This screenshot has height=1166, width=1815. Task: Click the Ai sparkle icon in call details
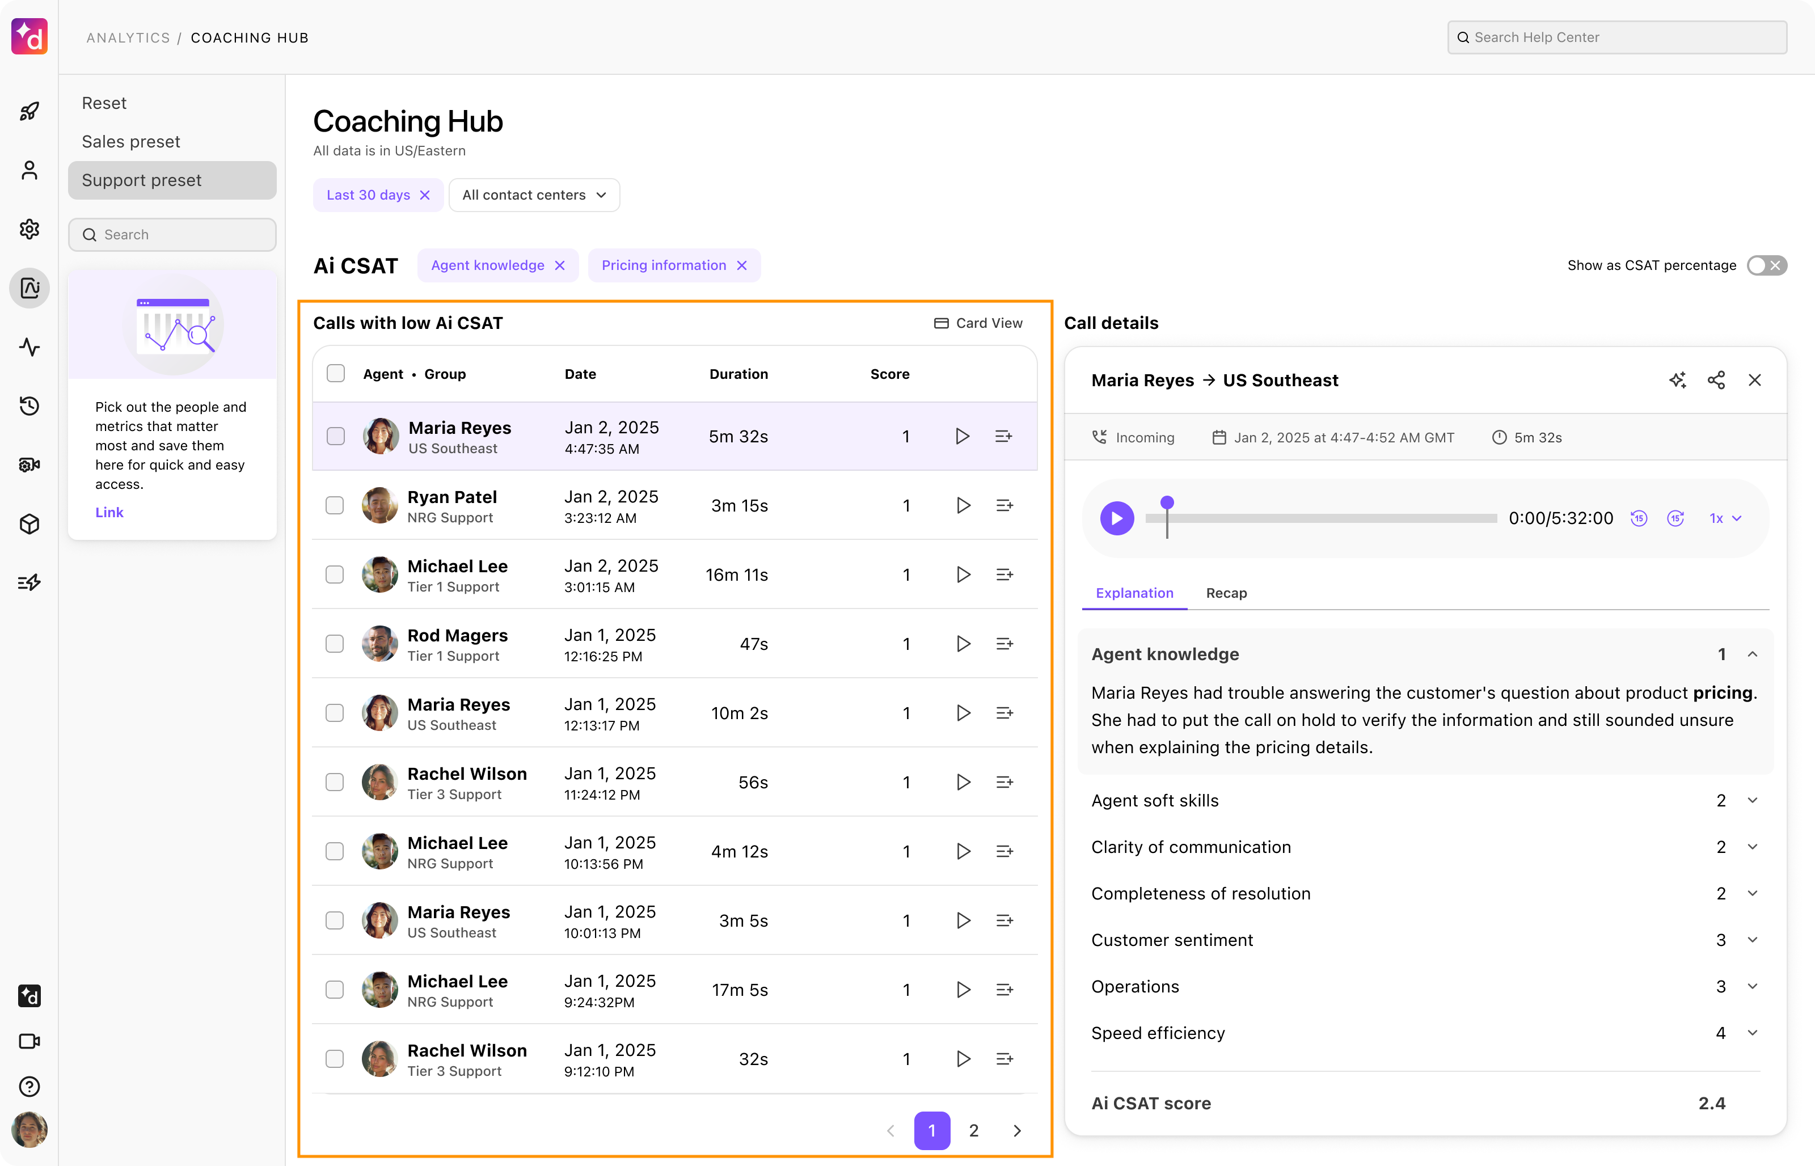point(1677,380)
